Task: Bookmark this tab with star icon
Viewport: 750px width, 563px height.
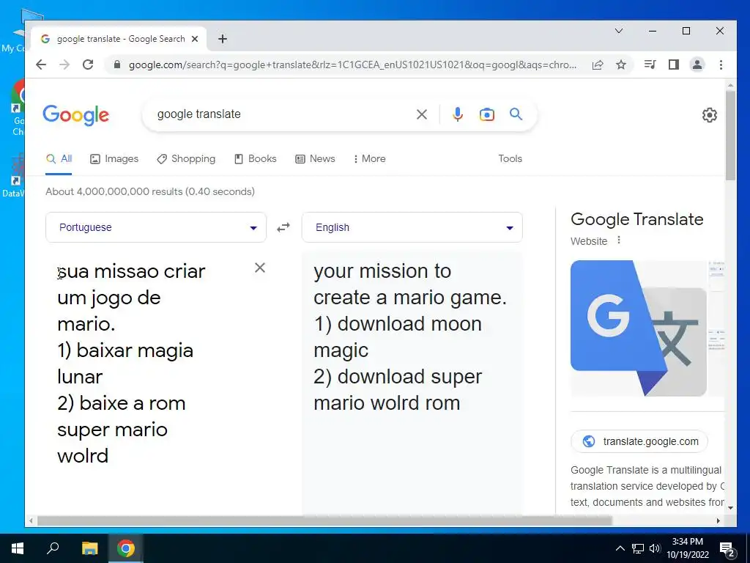Action: [x=621, y=65]
